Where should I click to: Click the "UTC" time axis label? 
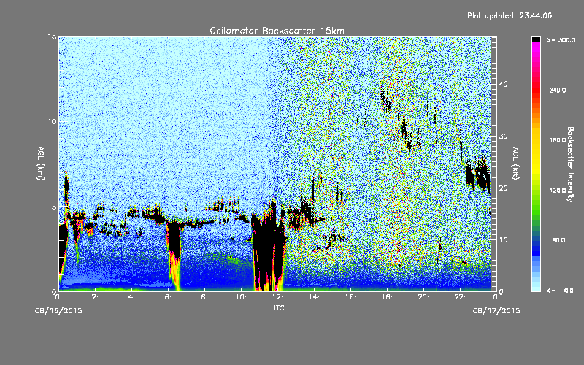(x=277, y=307)
